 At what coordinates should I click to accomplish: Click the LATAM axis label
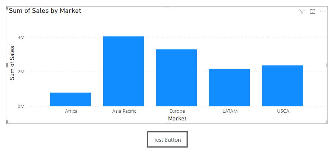point(230,111)
